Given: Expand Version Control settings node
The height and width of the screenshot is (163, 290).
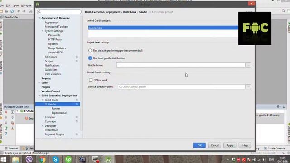Looking at the screenshot, I should [39, 91].
